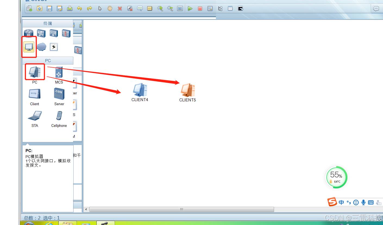Open the firewall device category
Viewport: 383px width, 225px height.
[x=66, y=33]
